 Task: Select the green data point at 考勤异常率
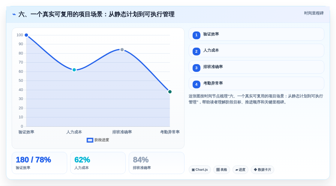[170, 92]
